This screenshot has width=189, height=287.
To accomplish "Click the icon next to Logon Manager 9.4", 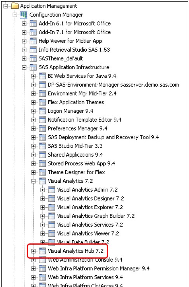I will click(42, 111).
